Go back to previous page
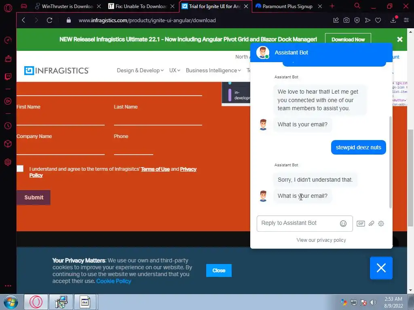Viewport: 414px width, 310px height. pyautogui.click(x=23, y=20)
